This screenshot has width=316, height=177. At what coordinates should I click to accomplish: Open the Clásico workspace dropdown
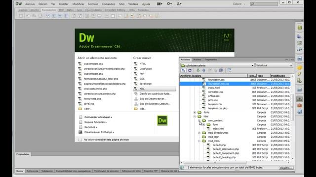coord(239,4)
